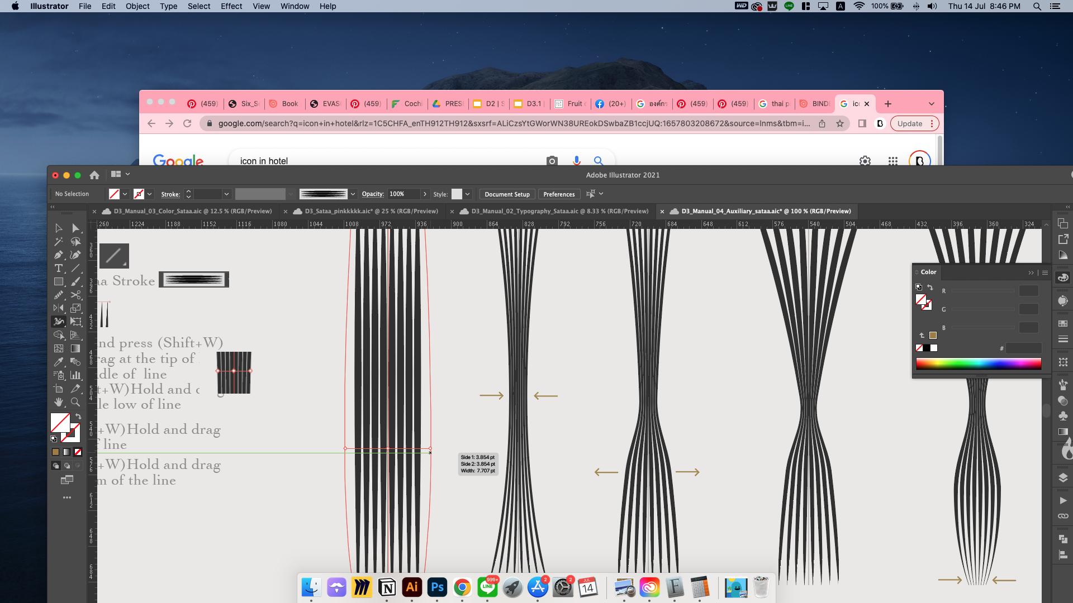Select the Direct Selection tool
Screen dimensions: 1073x603
(75, 228)
